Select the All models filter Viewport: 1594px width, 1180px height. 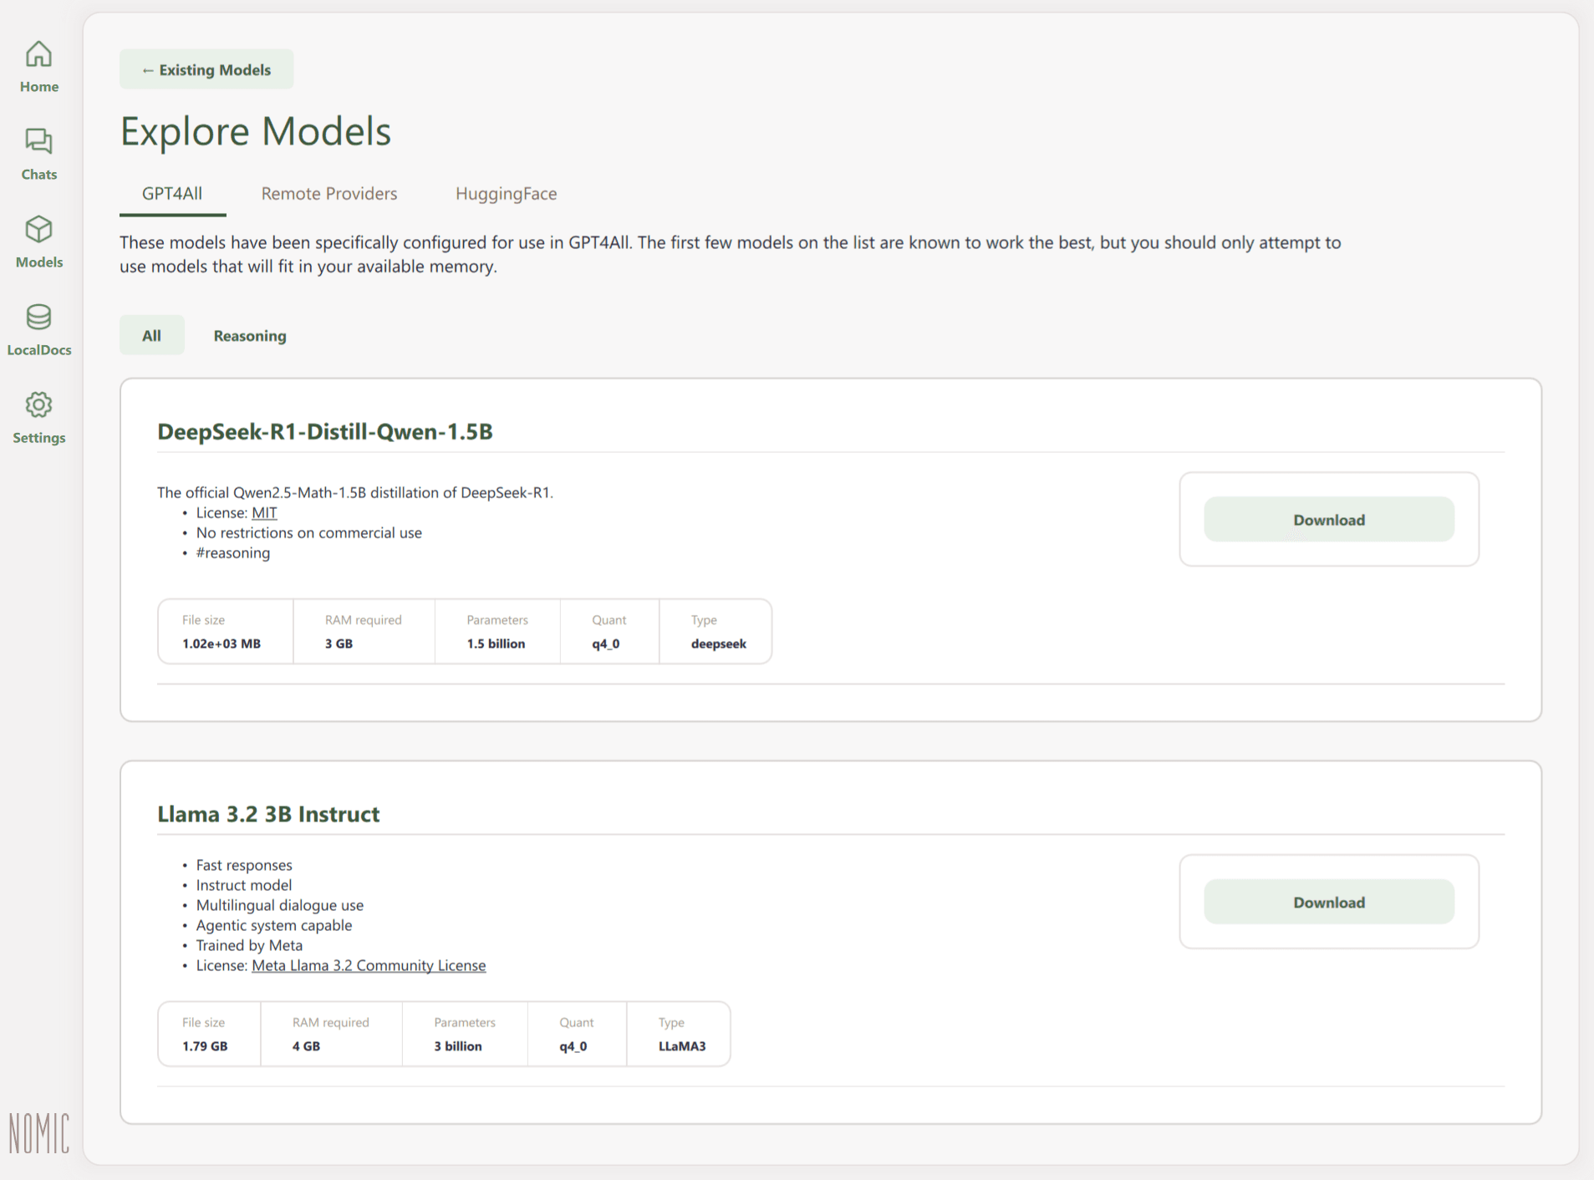coord(151,335)
